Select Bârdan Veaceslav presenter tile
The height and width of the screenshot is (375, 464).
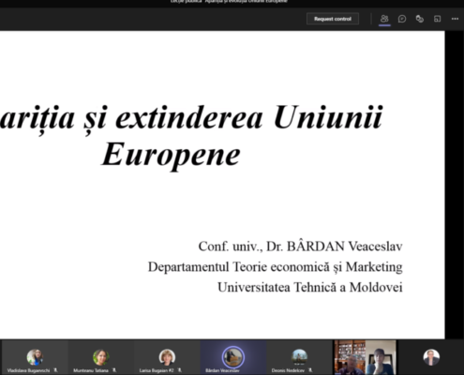pos(233,357)
